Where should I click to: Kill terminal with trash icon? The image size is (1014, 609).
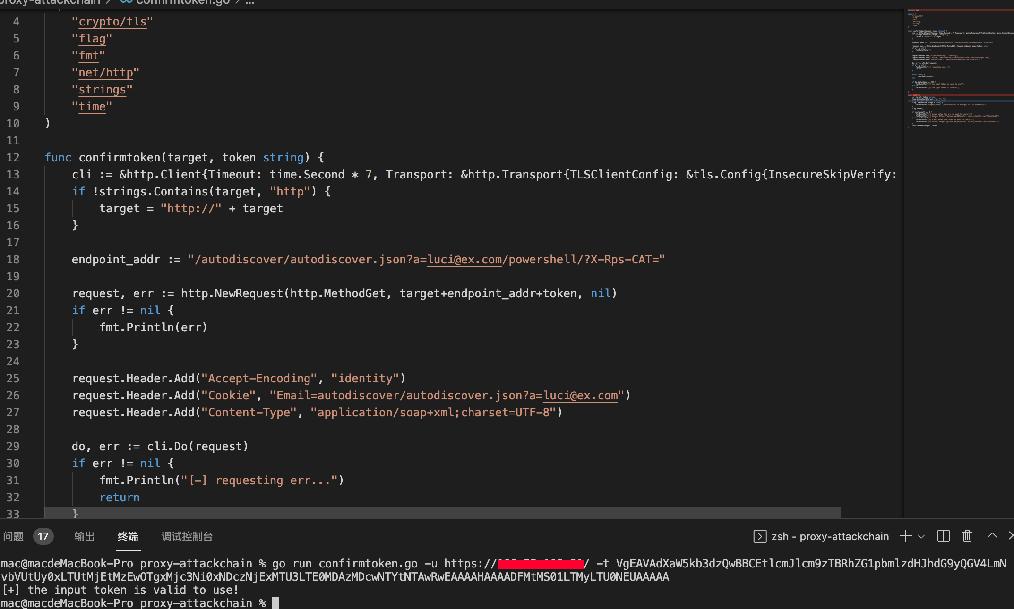967,536
